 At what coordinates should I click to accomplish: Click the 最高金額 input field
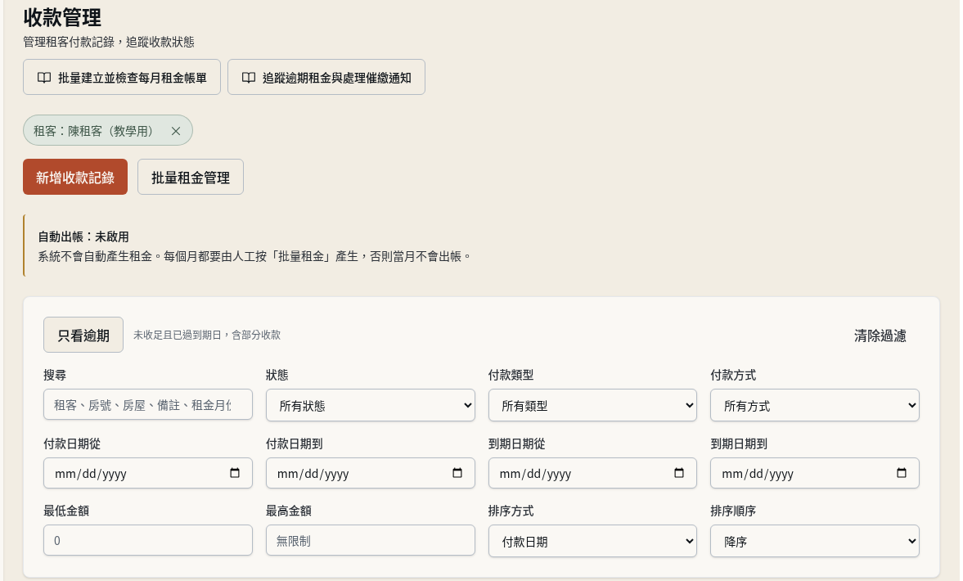tap(371, 540)
